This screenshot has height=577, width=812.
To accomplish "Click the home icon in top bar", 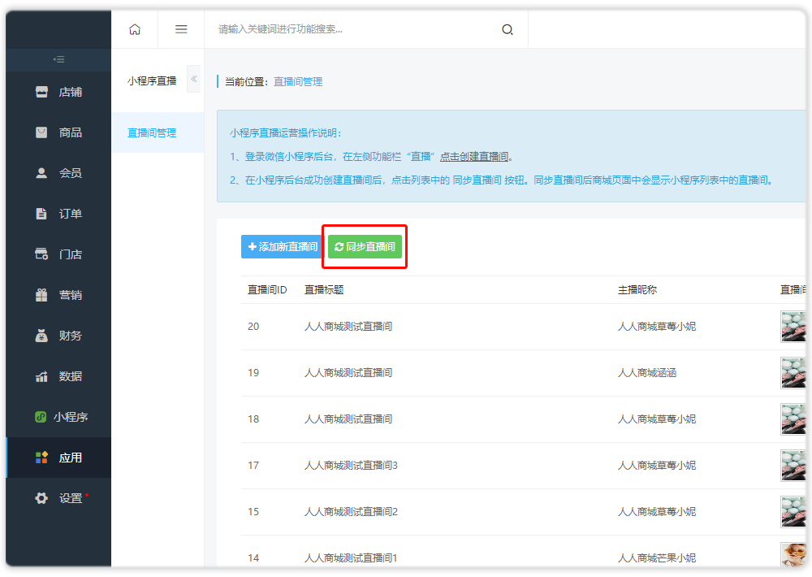I will [135, 29].
